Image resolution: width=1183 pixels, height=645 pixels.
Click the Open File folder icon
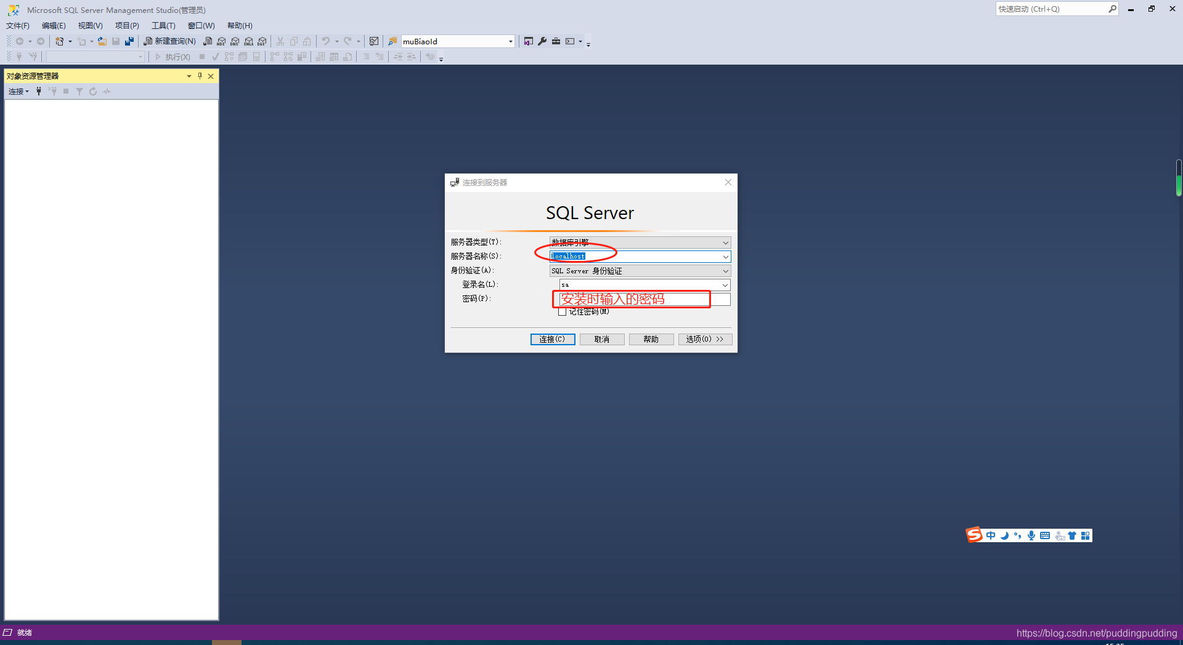click(x=102, y=41)
